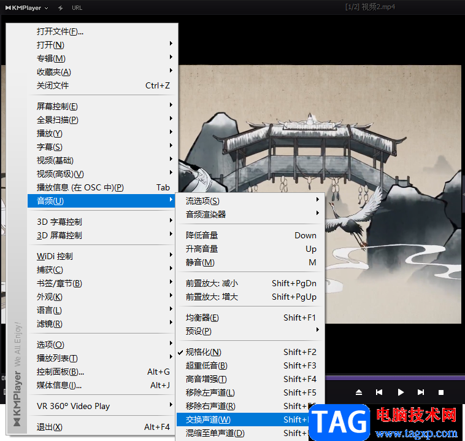Open 均衡器(E) equalizer
465x441 pixels.
(251, 318)
